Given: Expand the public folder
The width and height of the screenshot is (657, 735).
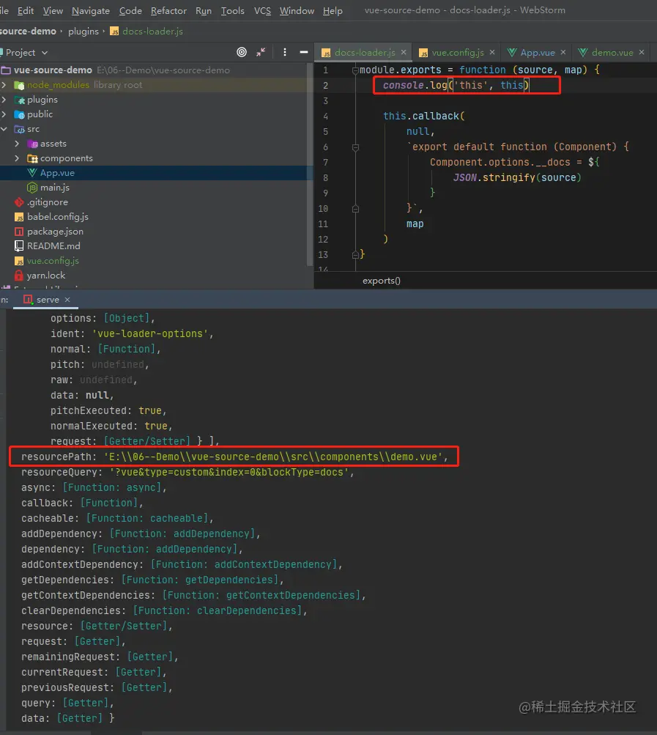Looking at the screenshot, I should (x=4, y=114).
